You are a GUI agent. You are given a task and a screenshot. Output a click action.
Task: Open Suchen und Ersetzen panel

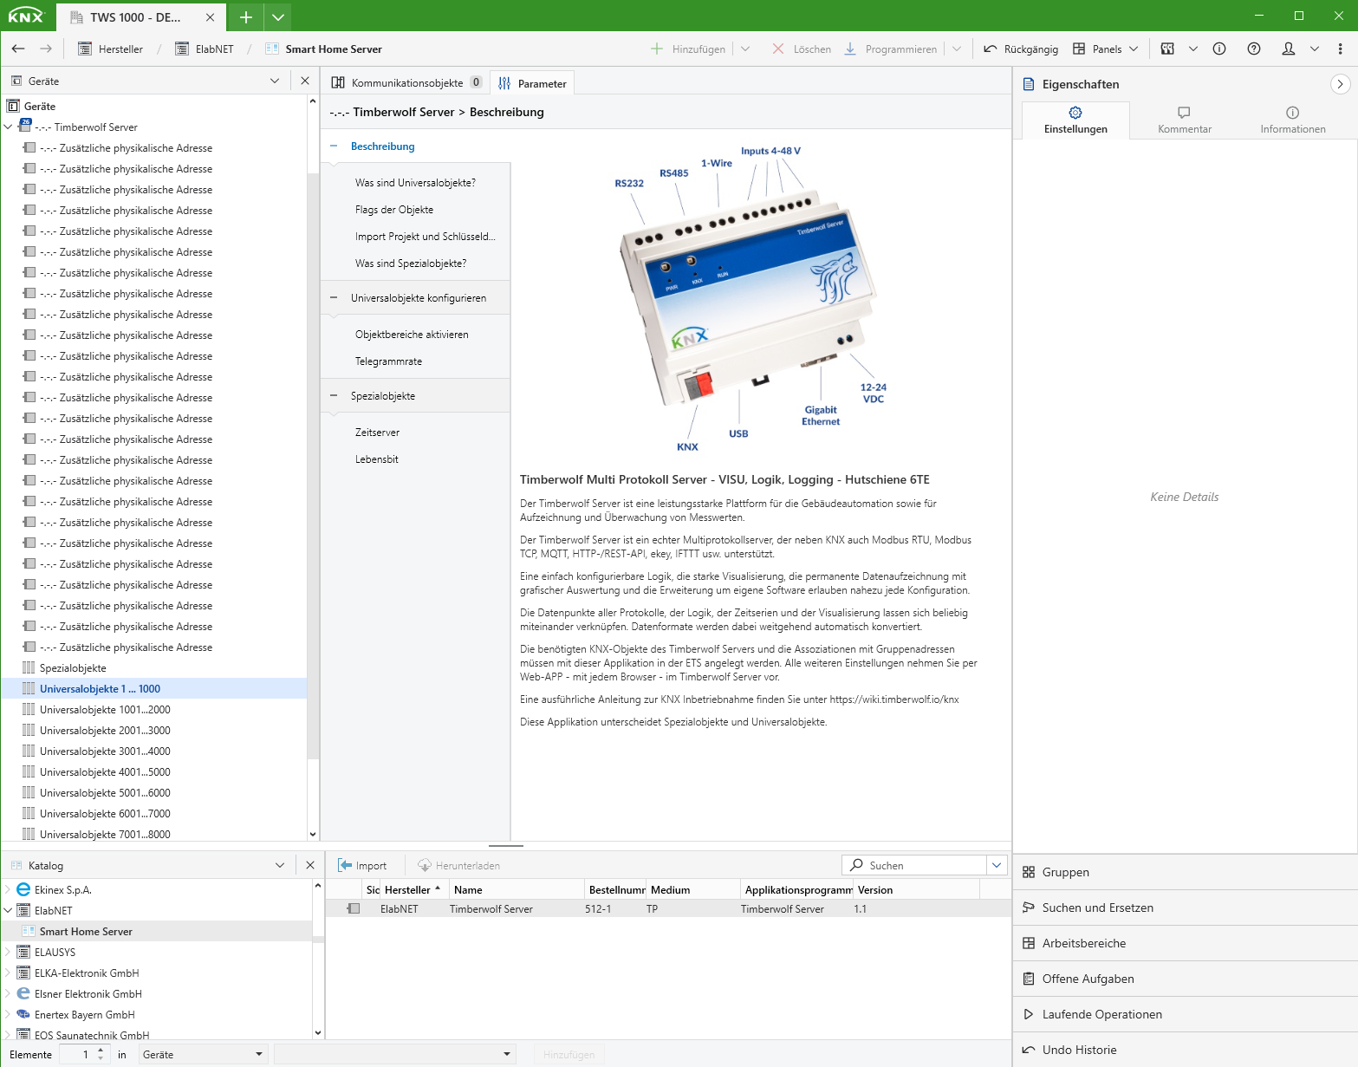(x=1185, y=908)
